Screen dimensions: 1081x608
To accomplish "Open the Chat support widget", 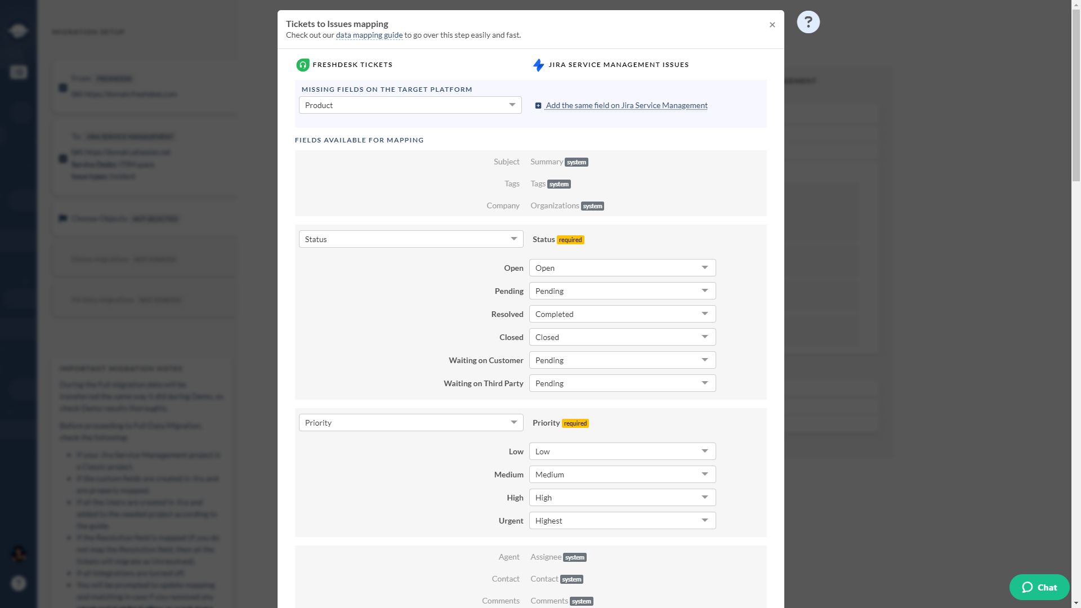I will pos(1039,587).
